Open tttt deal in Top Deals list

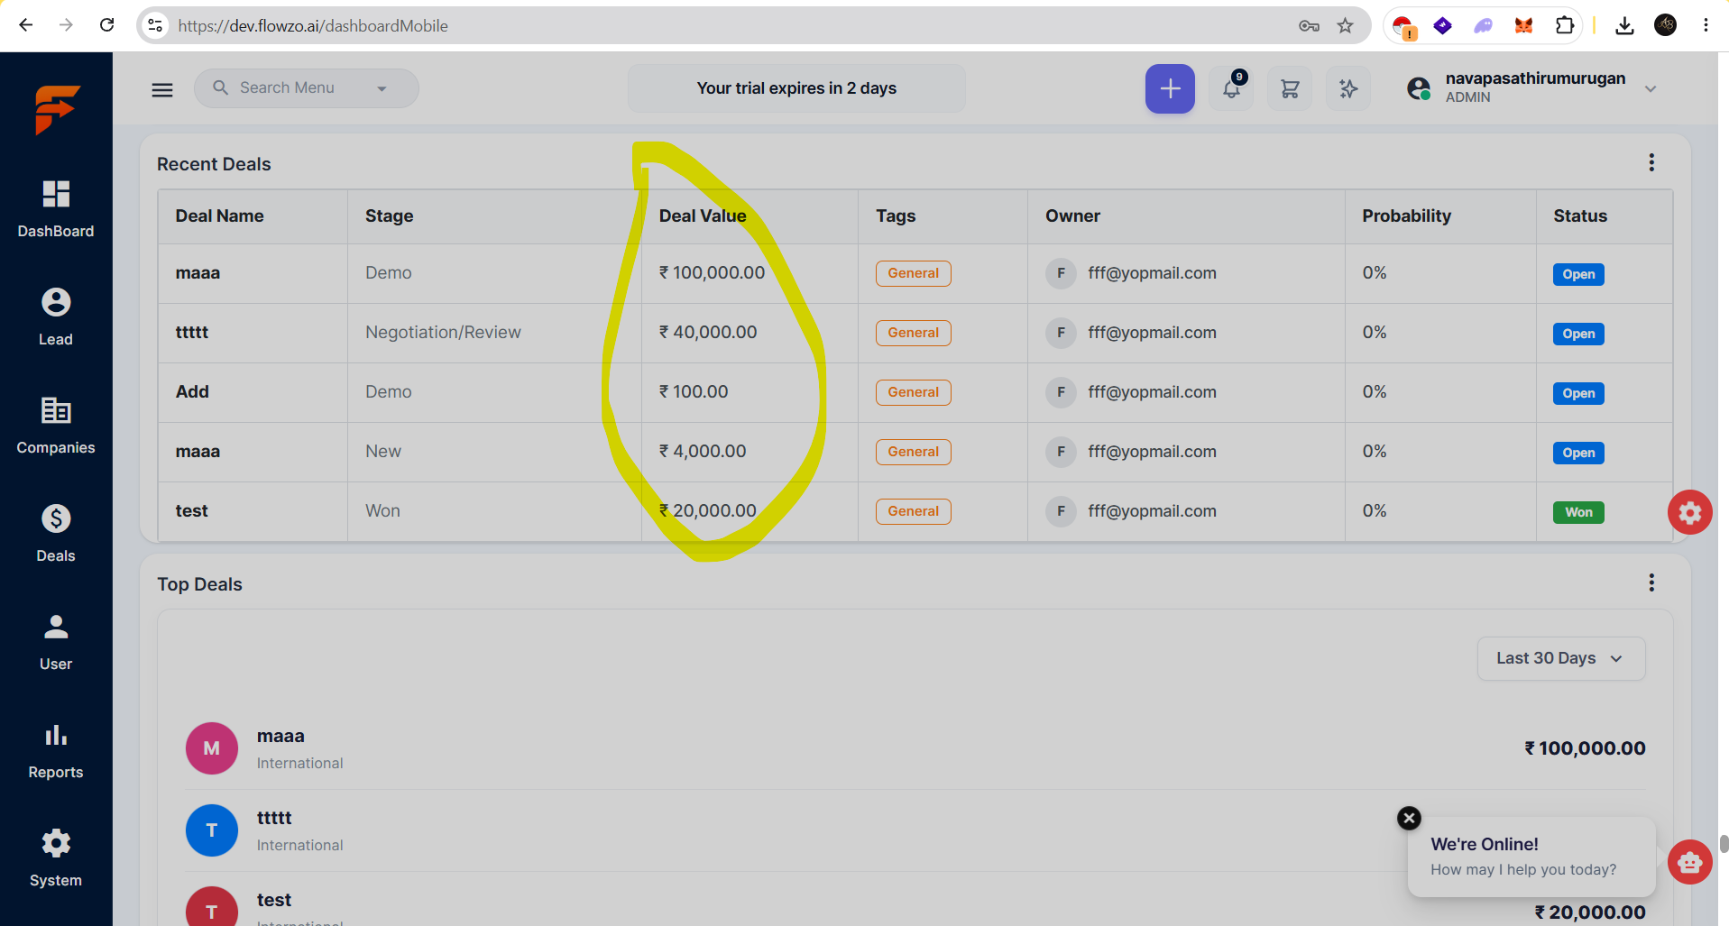pos(915,830)
